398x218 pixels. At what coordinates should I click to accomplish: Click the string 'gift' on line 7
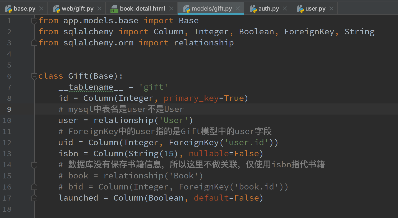coord(154,87)
